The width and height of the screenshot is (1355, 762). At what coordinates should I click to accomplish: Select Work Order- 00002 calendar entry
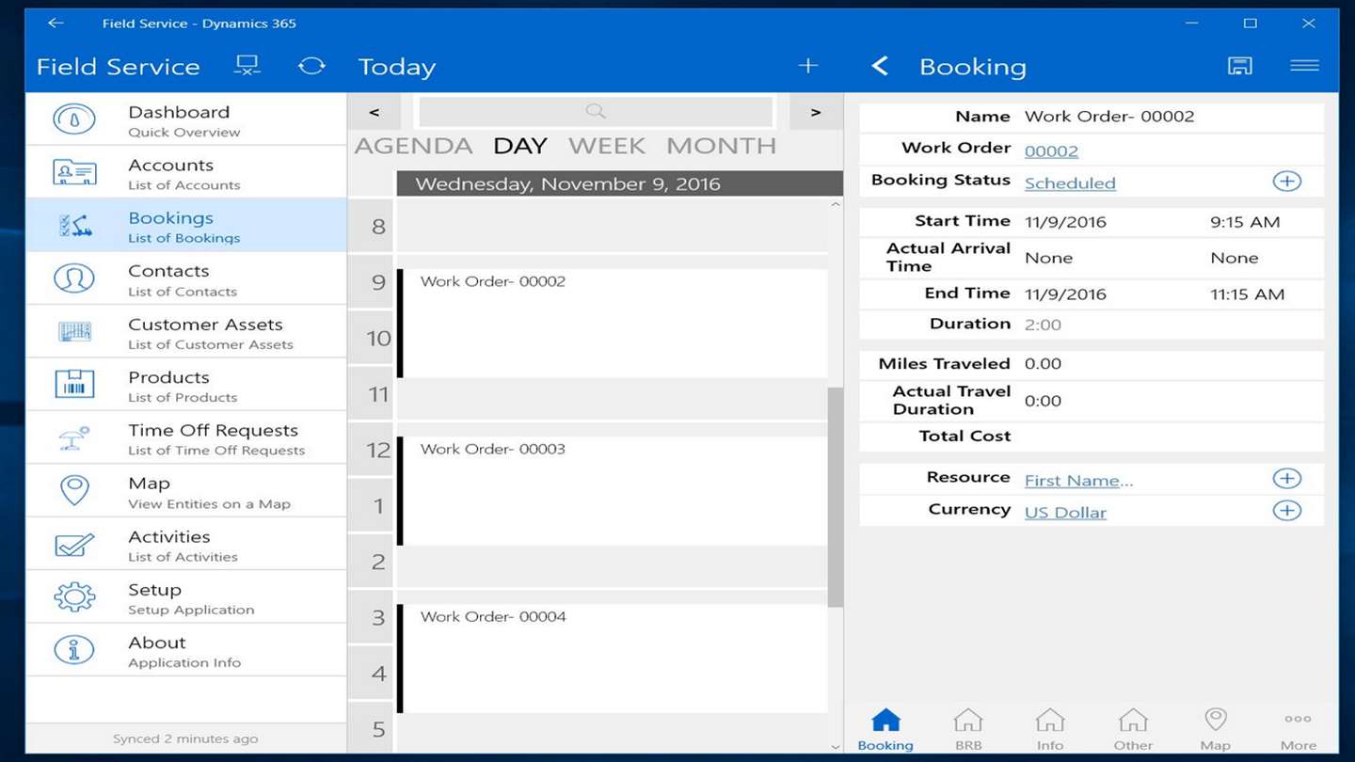613,324
